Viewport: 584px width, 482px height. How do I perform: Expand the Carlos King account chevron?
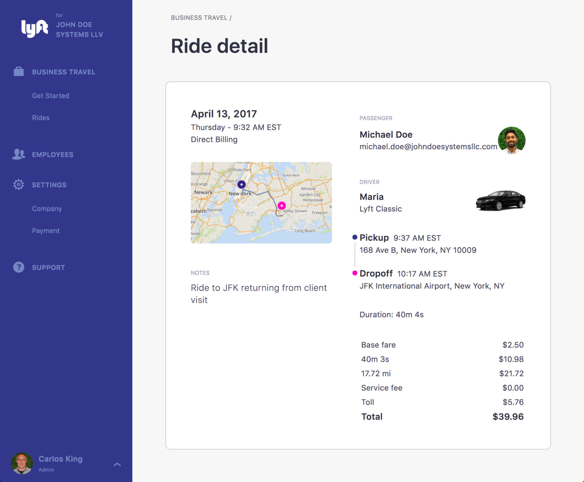click(117, 464)
